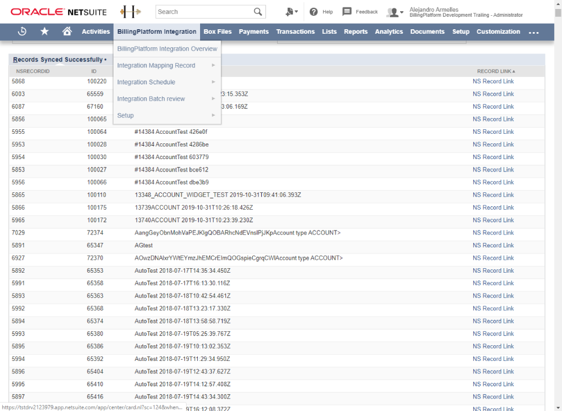Click ID cell '67160'
Screen dimensions: 562x411
[x=95, y=106]
